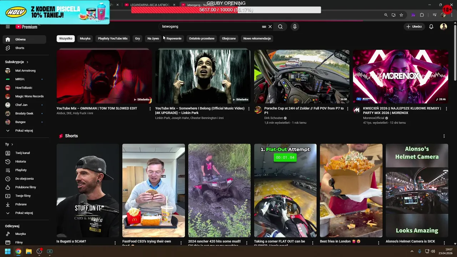This screenshot has width=457, height=257.
Task: Open Muzyka under Odkrywaj
Action: pos(24,234)
